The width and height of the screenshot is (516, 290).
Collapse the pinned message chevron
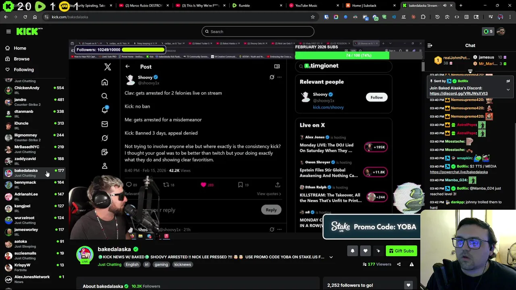click(x=508, y=90)
